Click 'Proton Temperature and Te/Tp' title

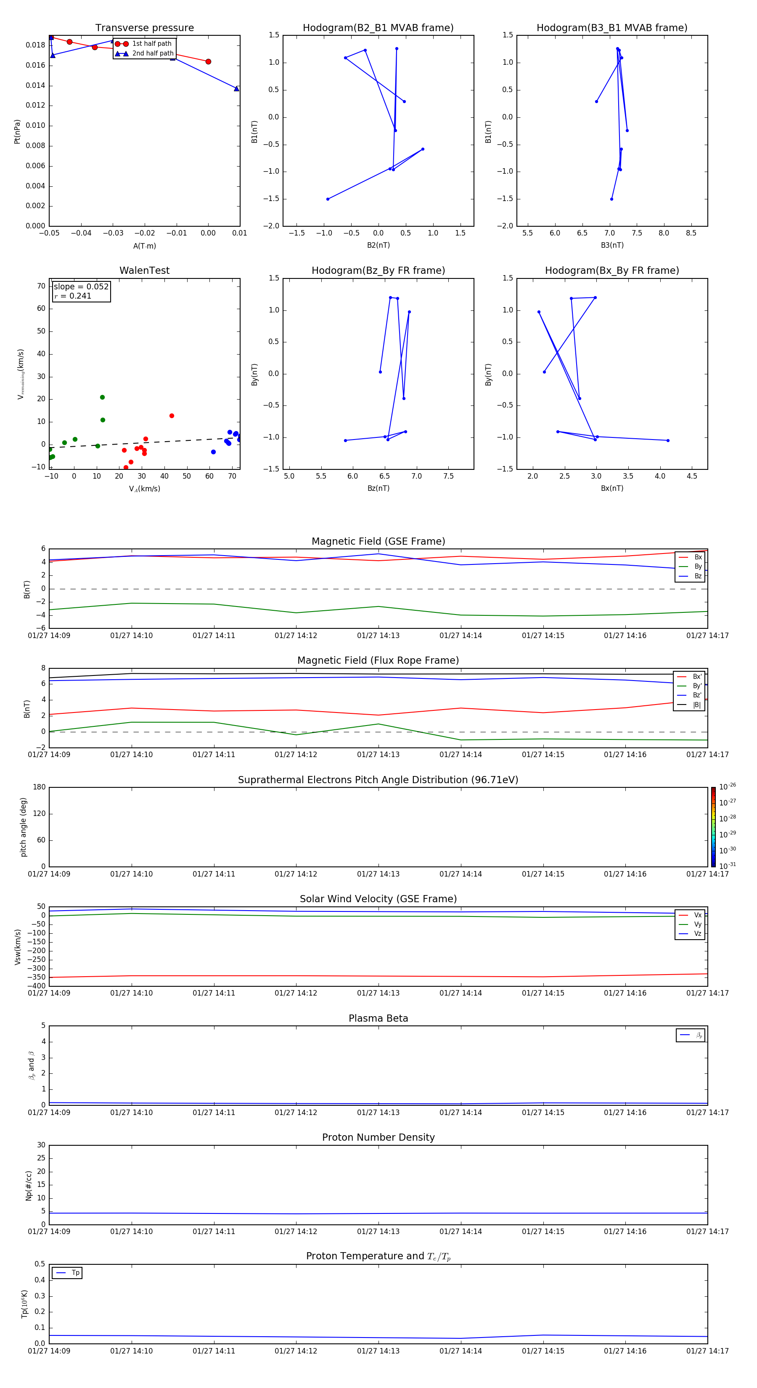(378, 1256)
